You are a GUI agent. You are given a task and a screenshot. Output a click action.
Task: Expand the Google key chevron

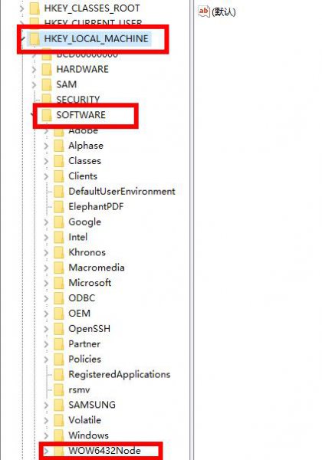point(46,222)
